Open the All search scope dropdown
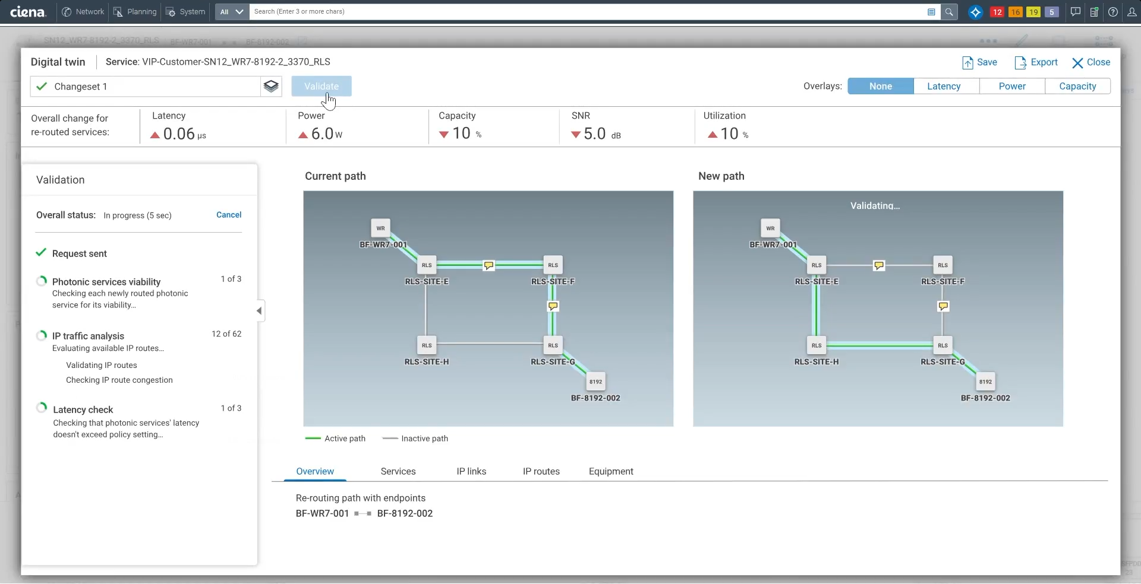 (x=232, y=11)
